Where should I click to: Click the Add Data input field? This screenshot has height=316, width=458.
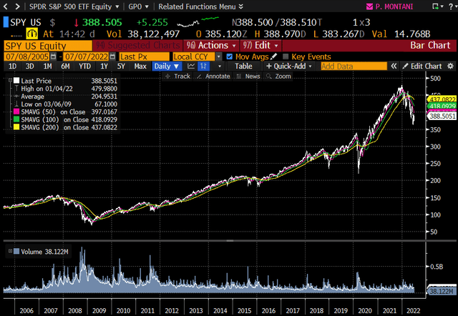coord(354,66)
